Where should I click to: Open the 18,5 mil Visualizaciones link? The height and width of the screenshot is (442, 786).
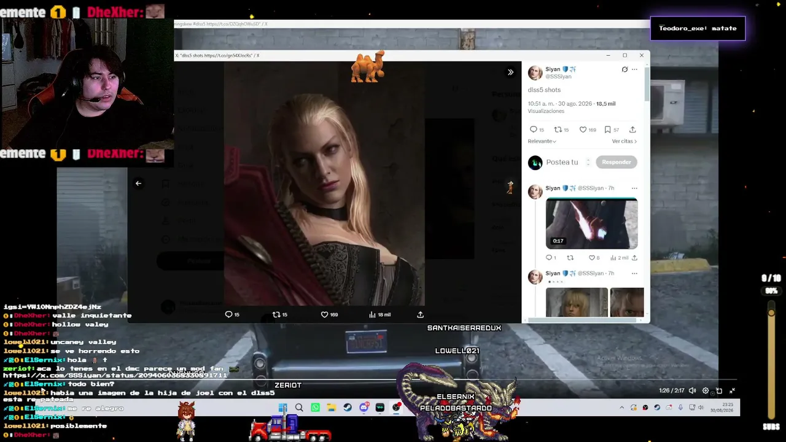[571, 107]
